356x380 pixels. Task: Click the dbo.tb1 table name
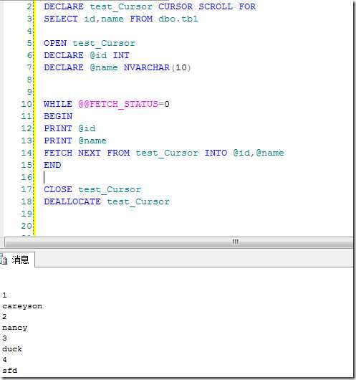[x=178, y=19]
